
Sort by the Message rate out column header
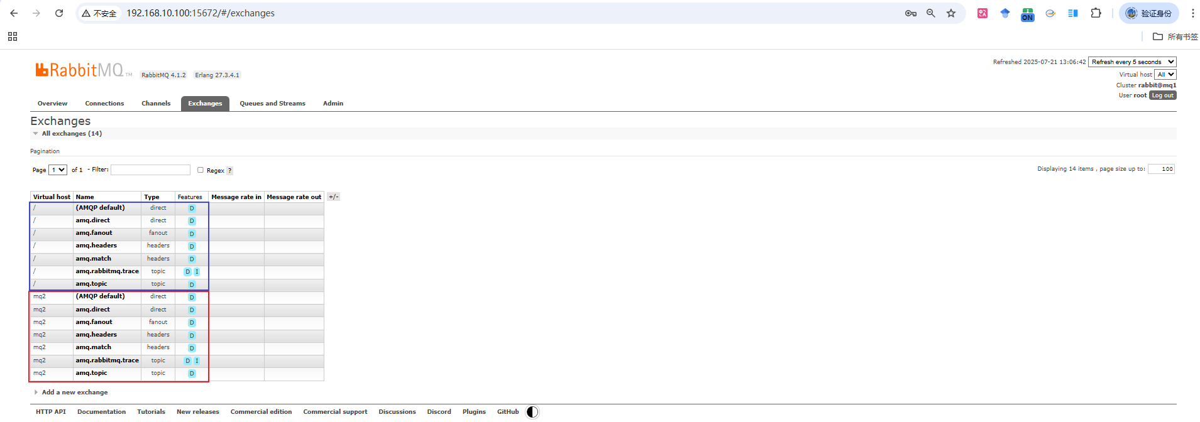pos(294,197)
